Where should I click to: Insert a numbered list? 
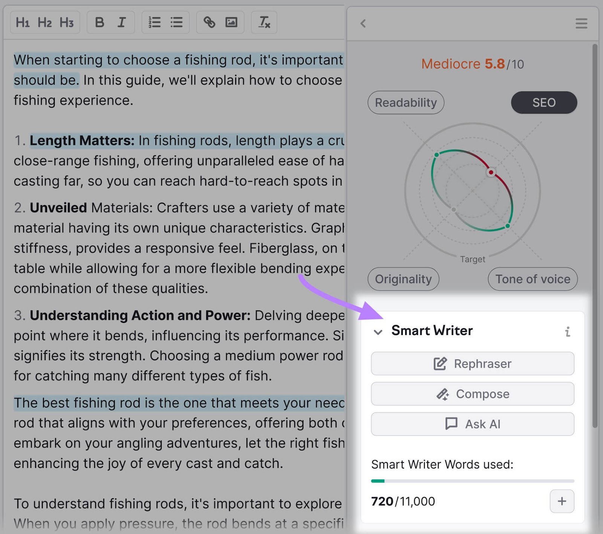pyautogui.click(x=154, y=22)
